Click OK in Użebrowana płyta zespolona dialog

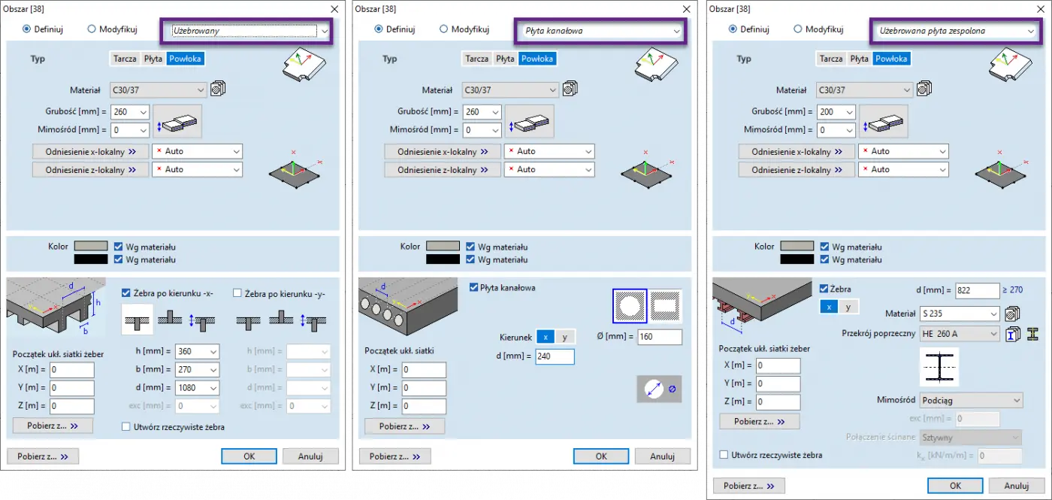point(955,486)
